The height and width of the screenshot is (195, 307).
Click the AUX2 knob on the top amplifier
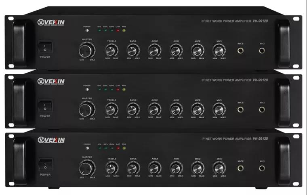154,51
